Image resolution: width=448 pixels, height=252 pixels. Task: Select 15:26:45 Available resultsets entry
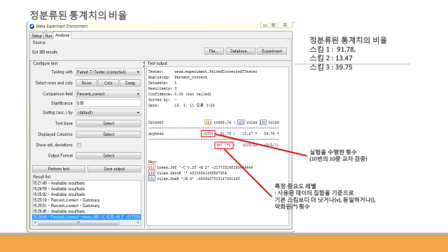tap(59, 211)
